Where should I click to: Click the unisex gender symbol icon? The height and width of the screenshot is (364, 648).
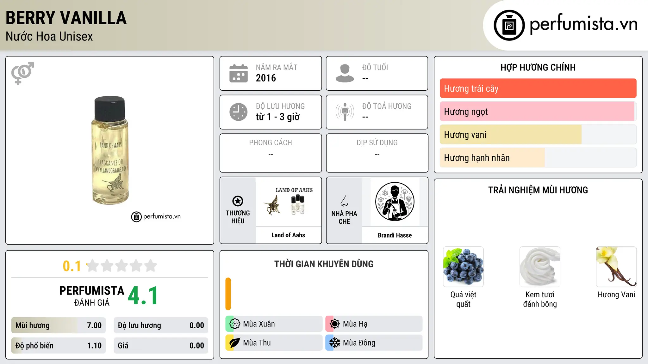coord(22,73)
